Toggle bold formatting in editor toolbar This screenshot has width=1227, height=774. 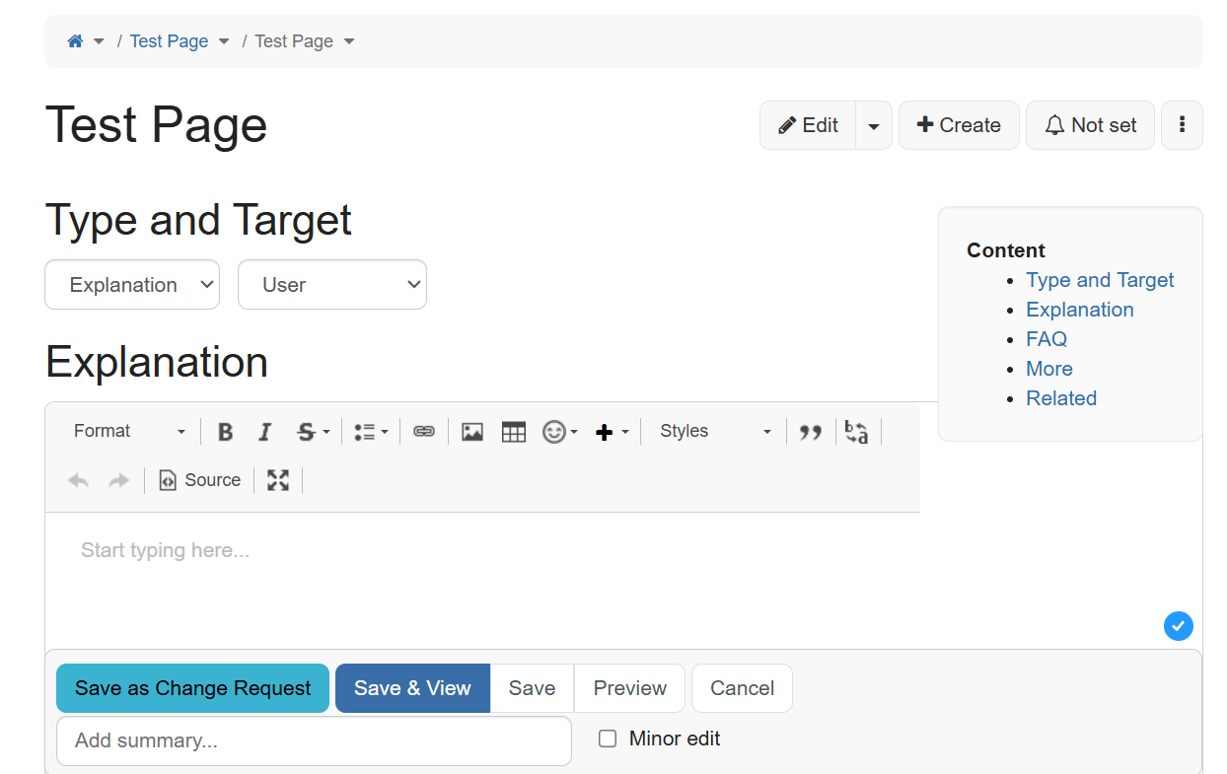[x=225, y=432]
